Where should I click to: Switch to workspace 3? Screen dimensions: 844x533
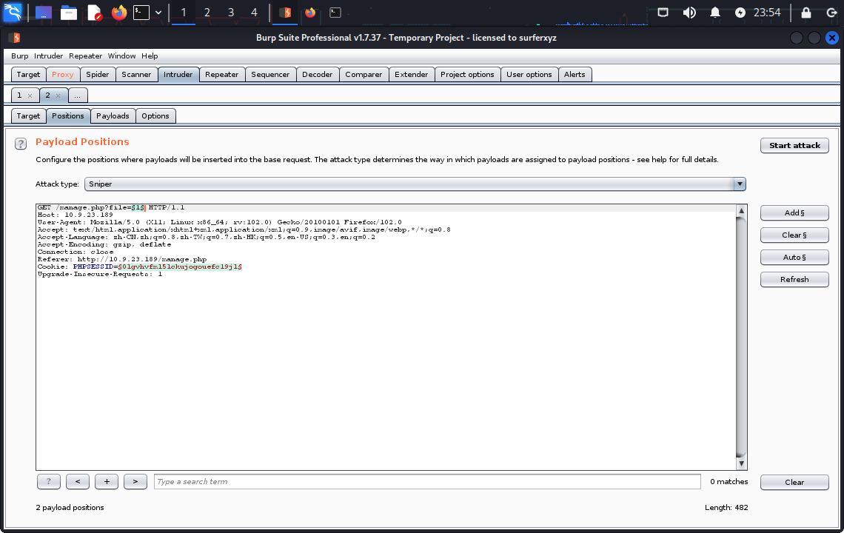(x=230, y=13)
